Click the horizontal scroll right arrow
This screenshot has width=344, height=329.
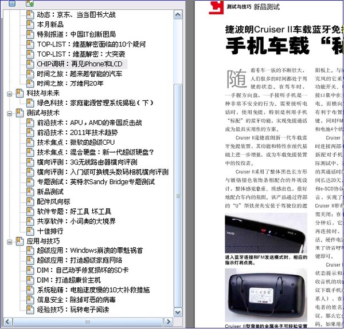click(169, 322)
